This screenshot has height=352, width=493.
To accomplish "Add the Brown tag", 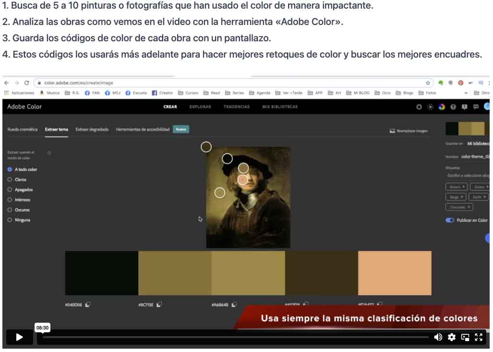I will click(457, 187).
